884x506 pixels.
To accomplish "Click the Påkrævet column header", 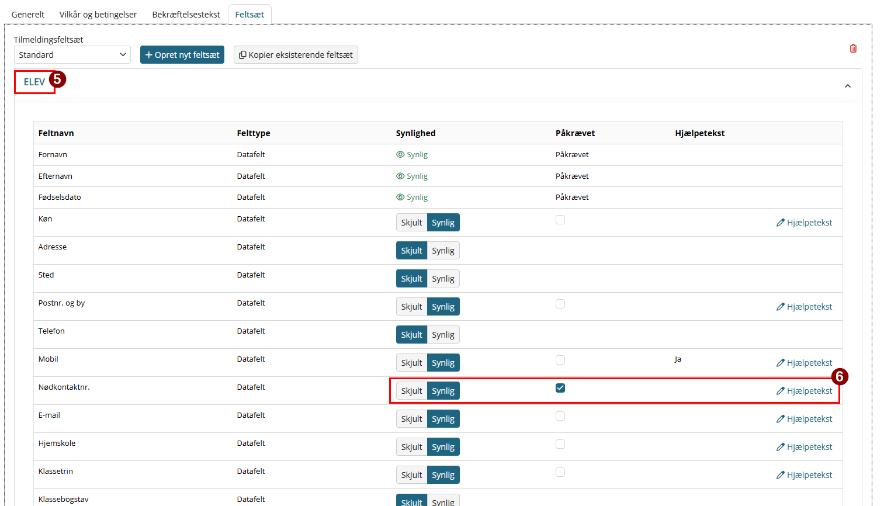I will 575,133.
